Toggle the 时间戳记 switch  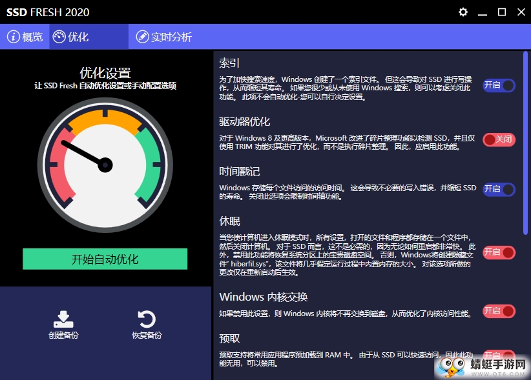click(499, 189)
